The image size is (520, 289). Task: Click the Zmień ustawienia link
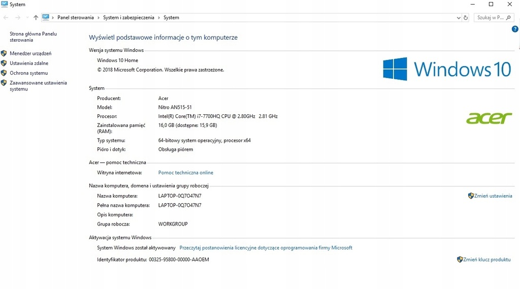(x=493, y=196)
